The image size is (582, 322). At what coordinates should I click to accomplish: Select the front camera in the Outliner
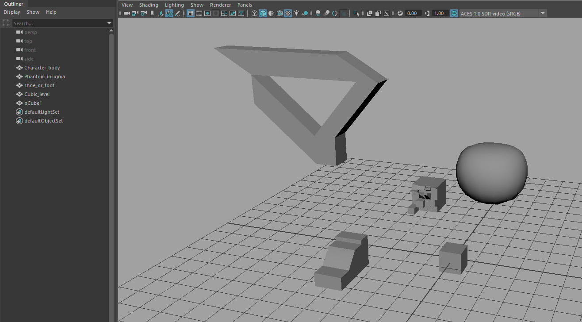click(x=30, y=50)
